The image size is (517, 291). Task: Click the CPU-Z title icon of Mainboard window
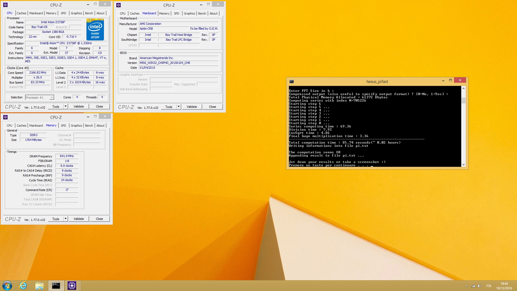[x=118, y=5]
